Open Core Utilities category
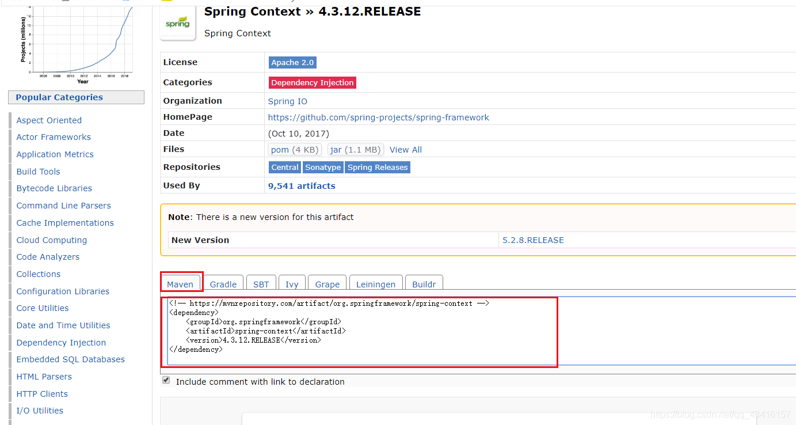This screenshot has width=796, height=425. pos(43,308)
